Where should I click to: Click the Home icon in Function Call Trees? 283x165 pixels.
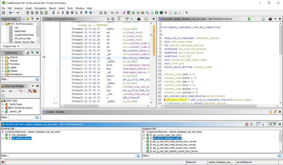pyautogui.click(x=247, y=124)
